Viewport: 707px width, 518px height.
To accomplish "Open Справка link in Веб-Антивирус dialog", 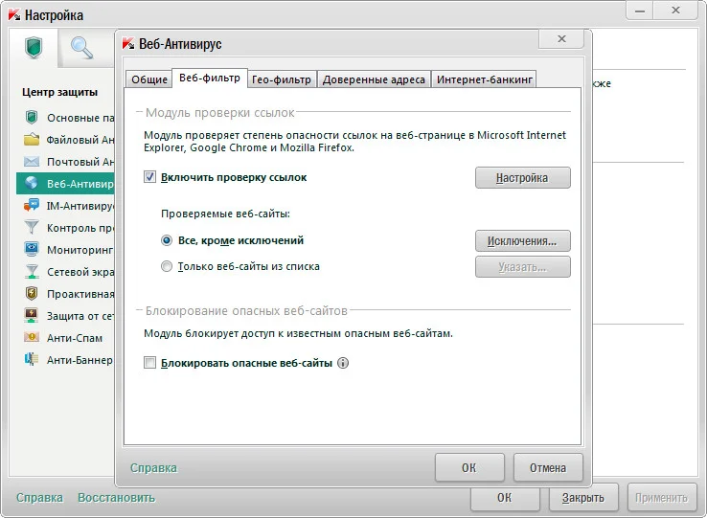I will pos(153,468).
